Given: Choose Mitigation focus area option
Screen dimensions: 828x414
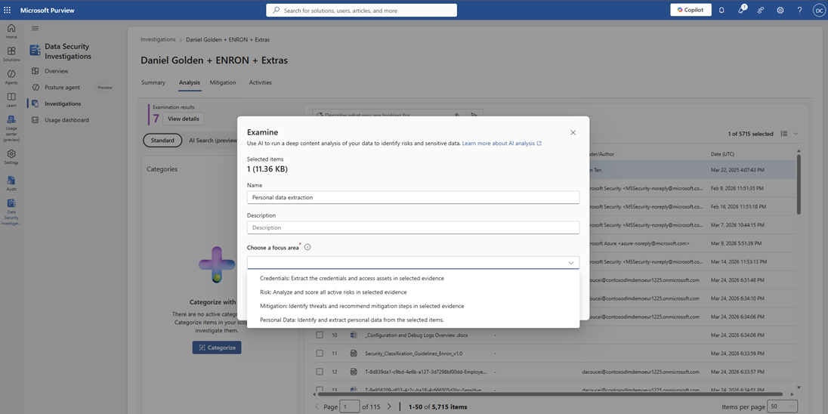Looking at the screenshot, I should click(413, 306).
